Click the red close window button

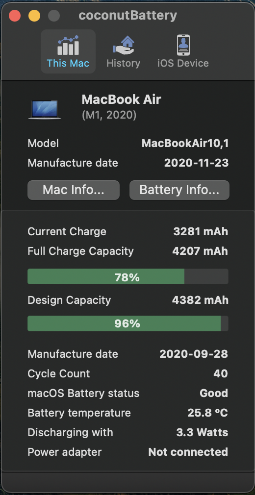pyautogui.click(x=15, y=16)
